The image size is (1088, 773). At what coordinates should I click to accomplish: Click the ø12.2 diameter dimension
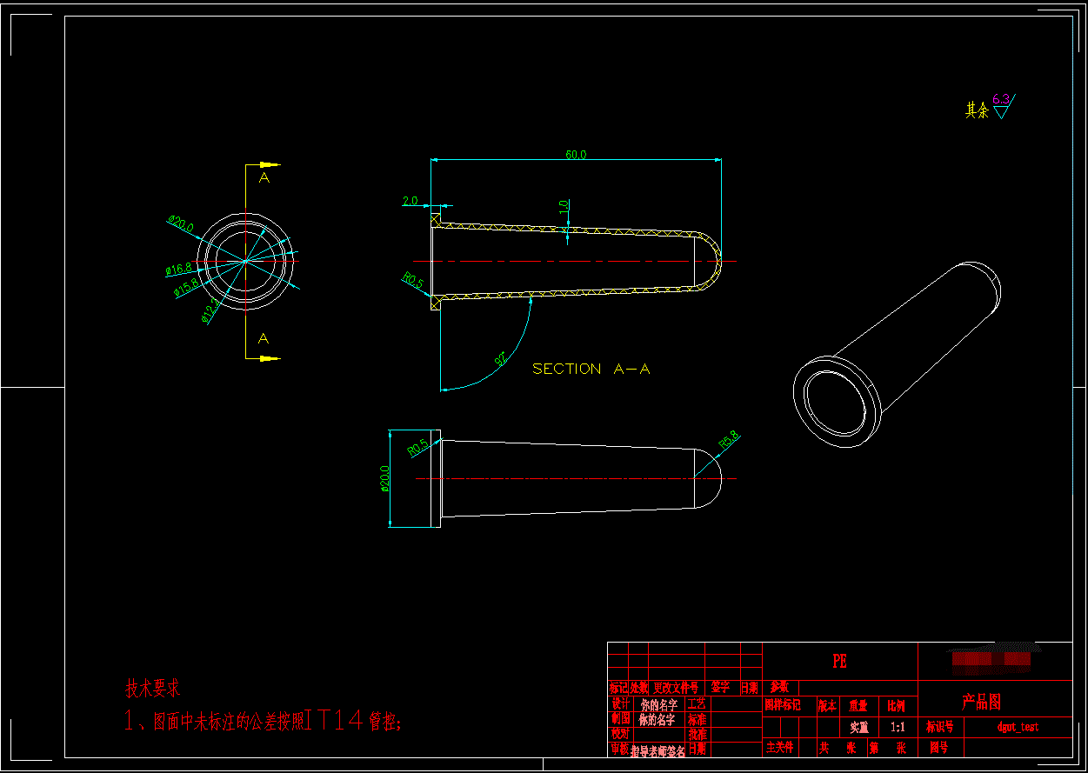coord(210,310)
